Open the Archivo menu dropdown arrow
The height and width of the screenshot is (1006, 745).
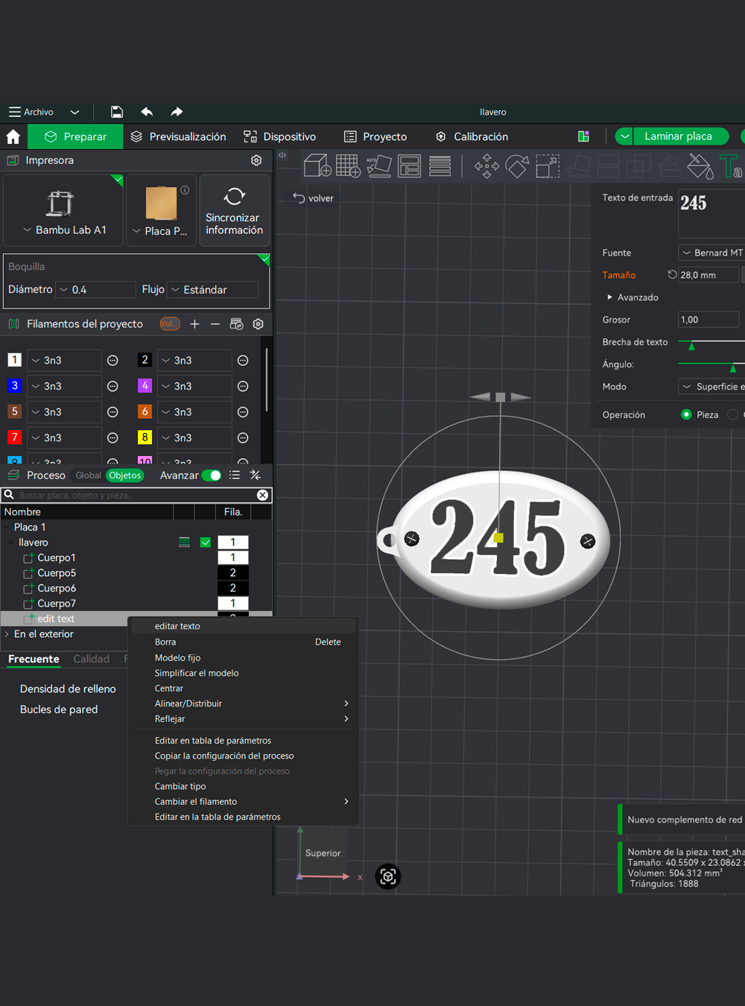point(74,112)
